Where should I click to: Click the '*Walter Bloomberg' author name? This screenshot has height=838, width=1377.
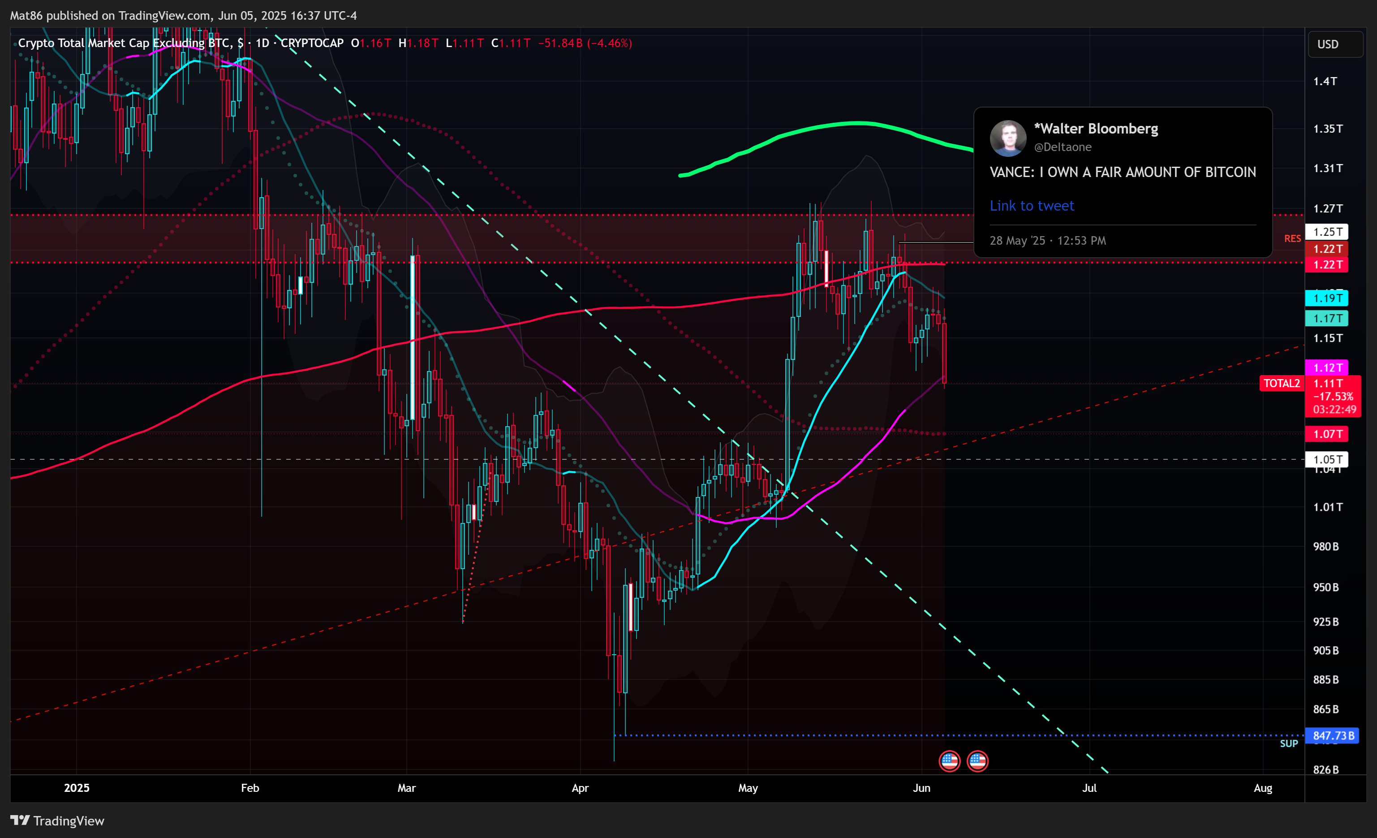tap(1096, 129)
